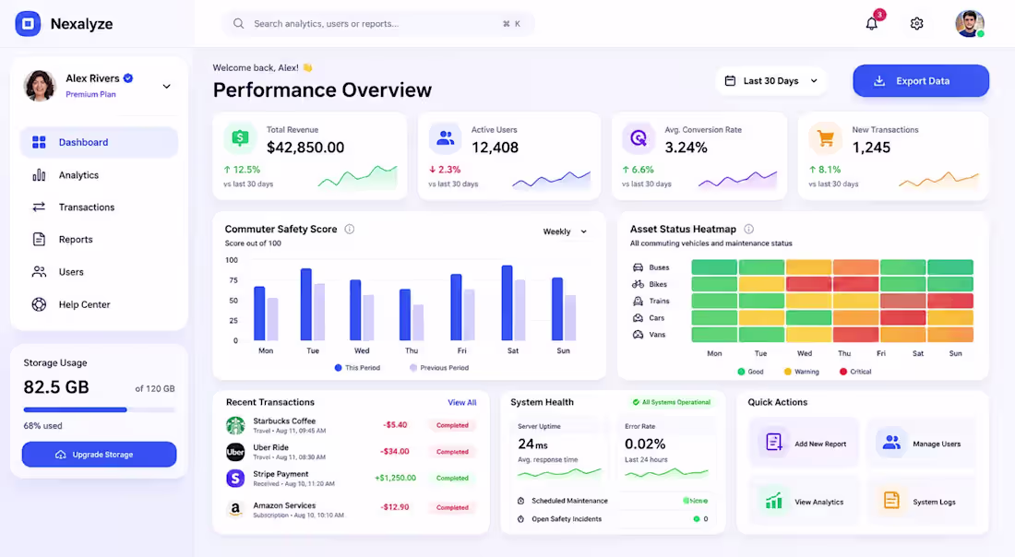The image size is (1015, 557).
Task: Click the storage usage progress bar
Action: (x=99, y=409)
